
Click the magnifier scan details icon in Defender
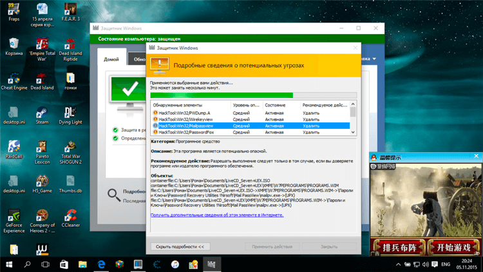pyautogui.click(x=114, y=195)
